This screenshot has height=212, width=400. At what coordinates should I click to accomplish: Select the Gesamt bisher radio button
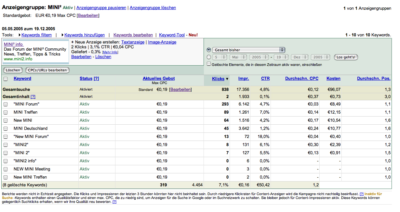[209, 50]
